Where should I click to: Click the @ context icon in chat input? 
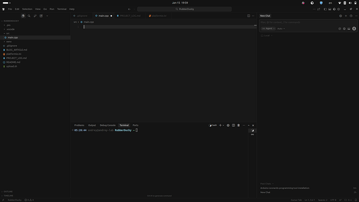340,29
